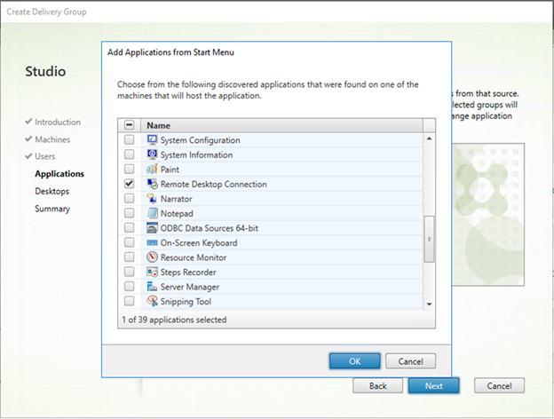Check the Resource Monitor checkbox
The width and height of the screenshot is (554, 419).
click(x=130, y=257)
